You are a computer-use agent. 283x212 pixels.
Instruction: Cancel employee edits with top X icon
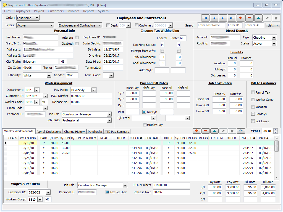(x=276, y=18)
